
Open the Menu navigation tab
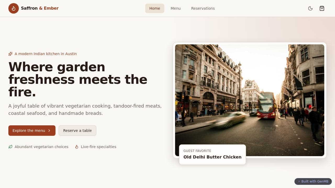pos(176,8)
